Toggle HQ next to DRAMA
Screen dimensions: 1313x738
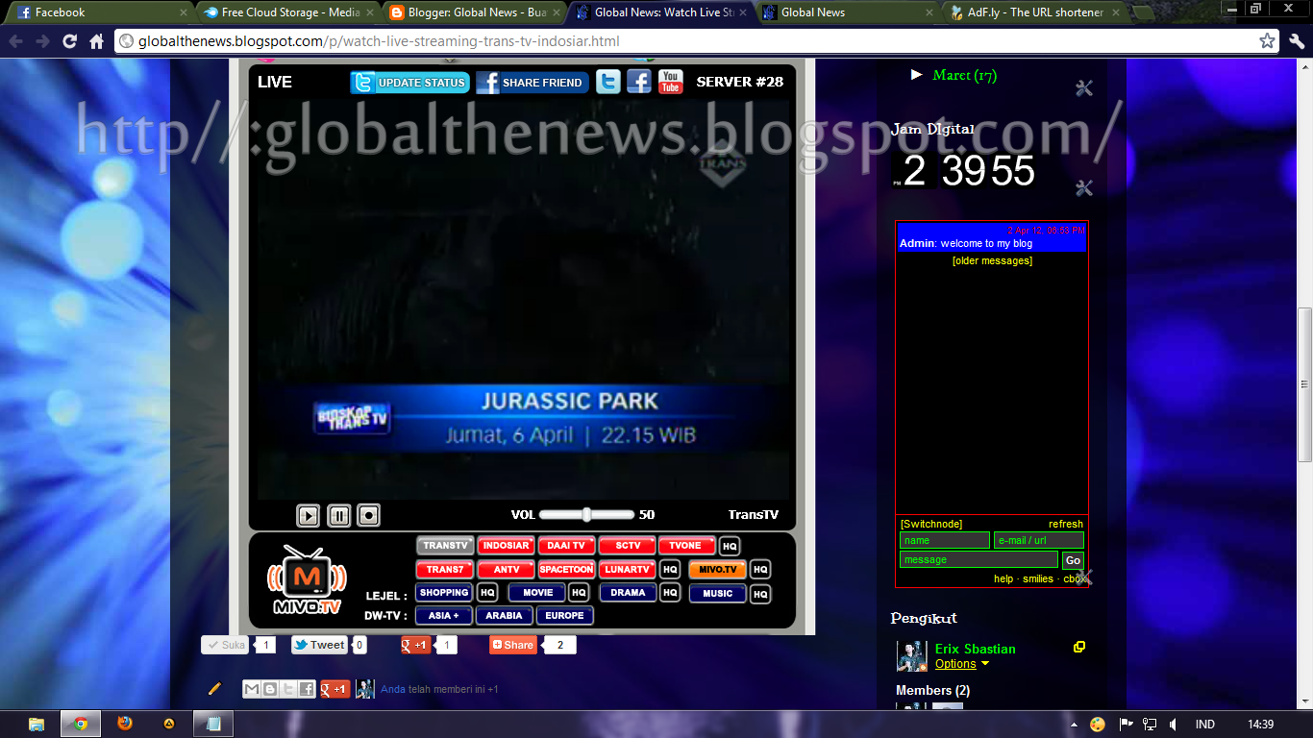point(670,594)
